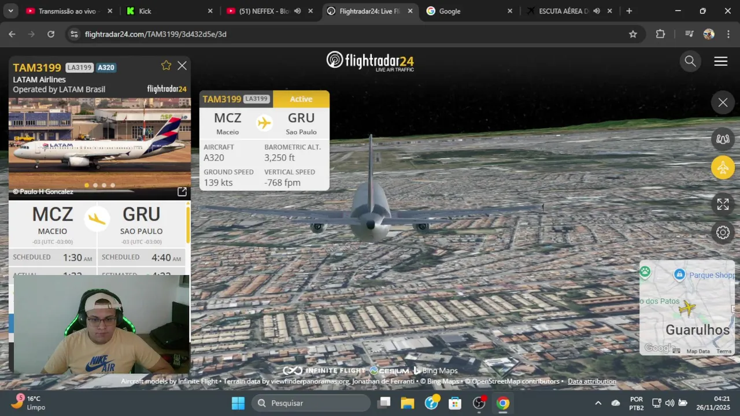Open Task View on taskbar
Viewport: 740px width, 416px height.
tap(384, 403)
